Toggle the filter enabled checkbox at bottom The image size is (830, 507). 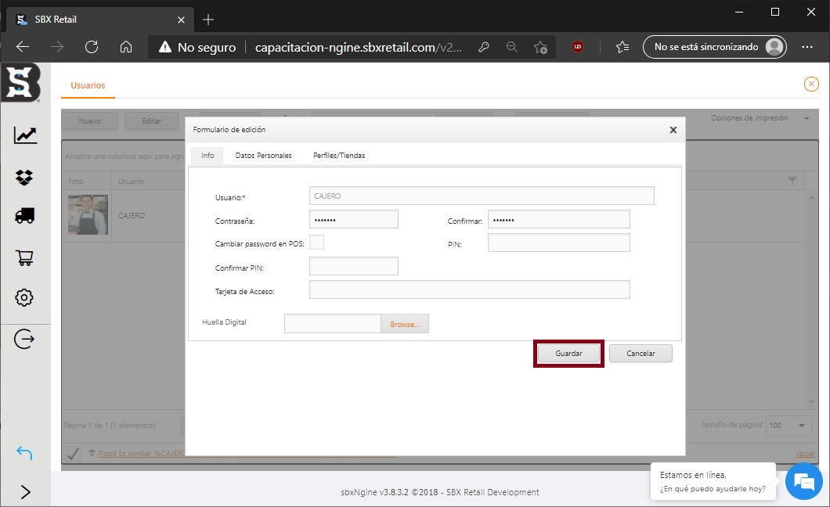click(x=73, y=453)
